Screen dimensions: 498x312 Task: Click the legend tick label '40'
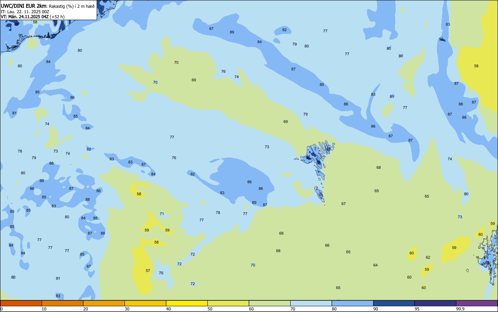(168, 309)
